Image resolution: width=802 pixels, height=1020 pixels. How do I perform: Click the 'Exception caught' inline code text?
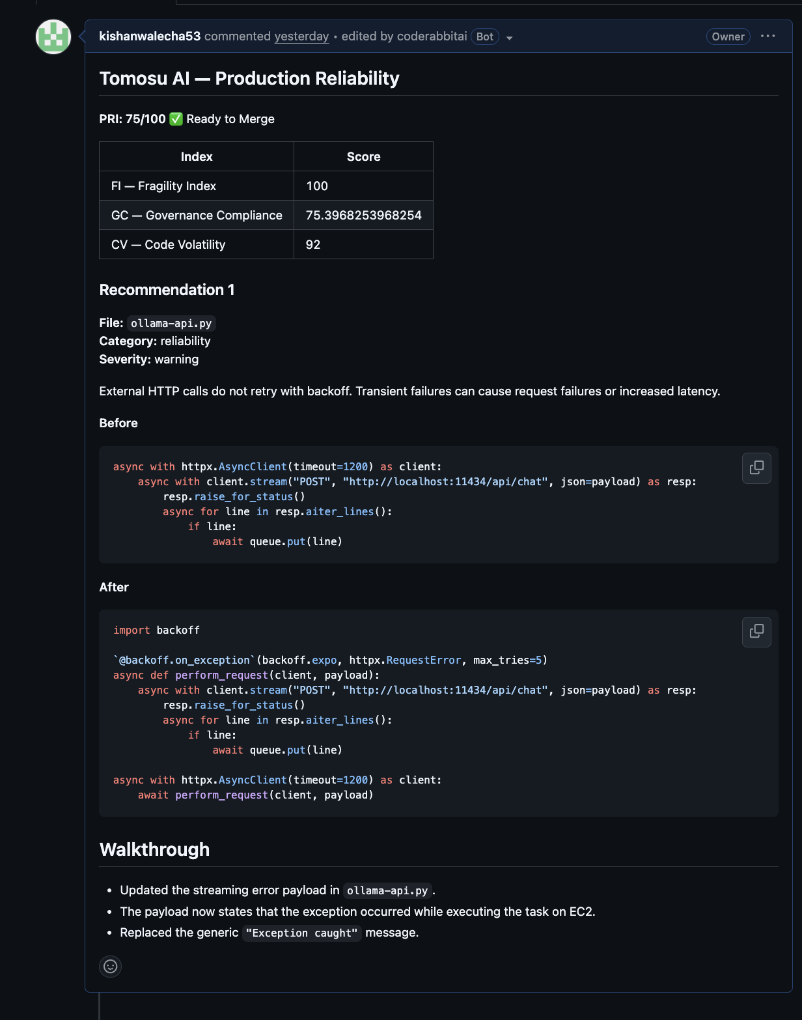point(302,933)
